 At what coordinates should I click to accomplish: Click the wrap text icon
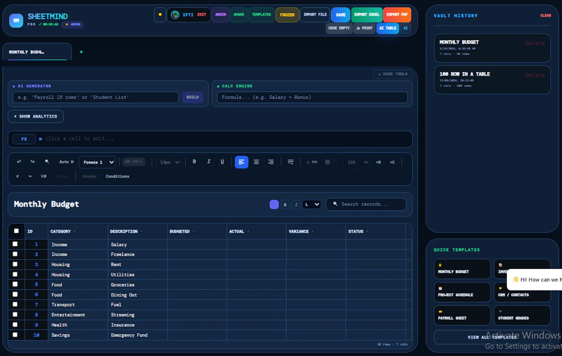tap(290, 162)
